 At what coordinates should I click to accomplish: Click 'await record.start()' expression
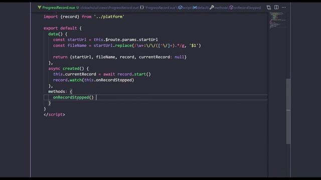tap(127, 74)
